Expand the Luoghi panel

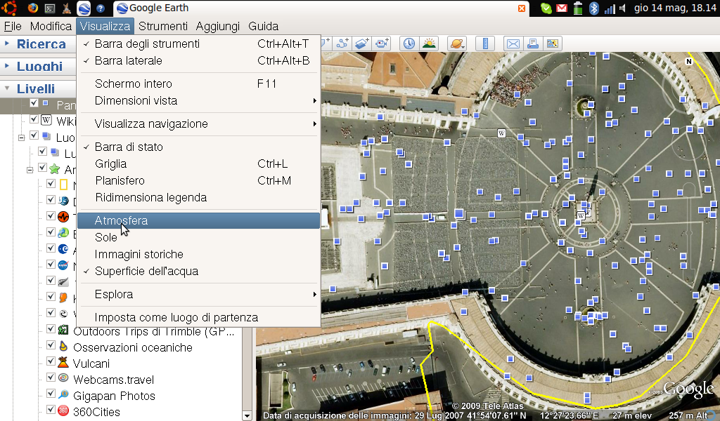(7, 66)
